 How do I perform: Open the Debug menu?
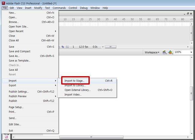(x=84, y=8)
